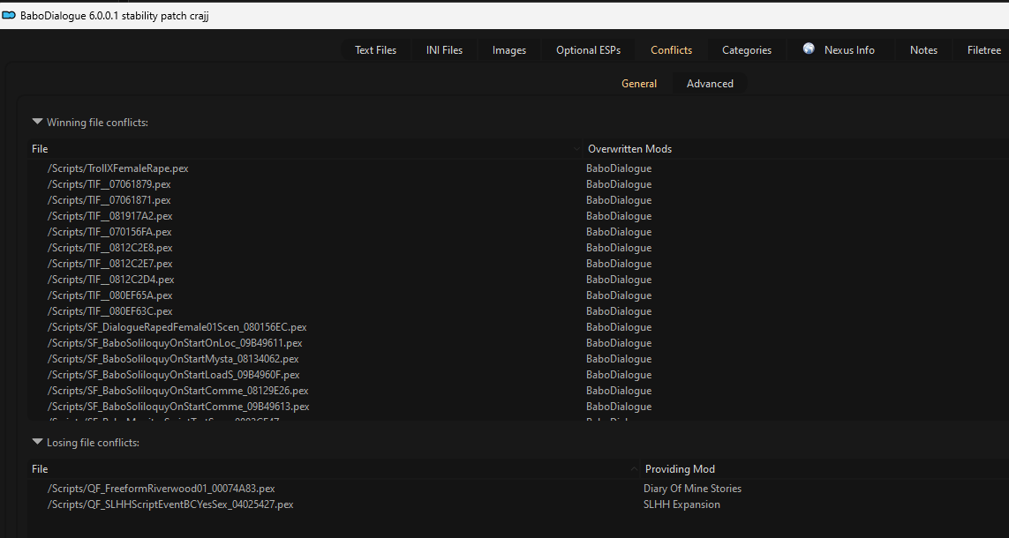Viewport: 1009px width, 538px height.
Task: Click the Losing file conflicts label
Action: pos(93,442)
